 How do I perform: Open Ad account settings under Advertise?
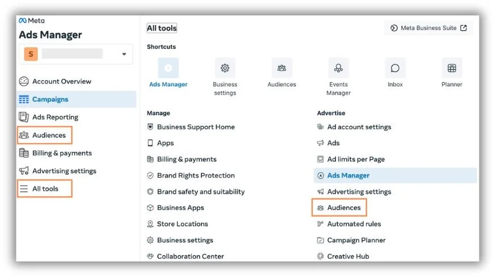click(x=359, y=127)
